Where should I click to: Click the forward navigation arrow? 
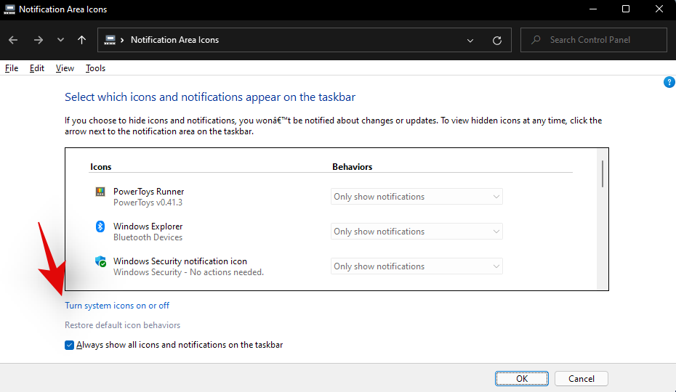click(x=37, y=40)
